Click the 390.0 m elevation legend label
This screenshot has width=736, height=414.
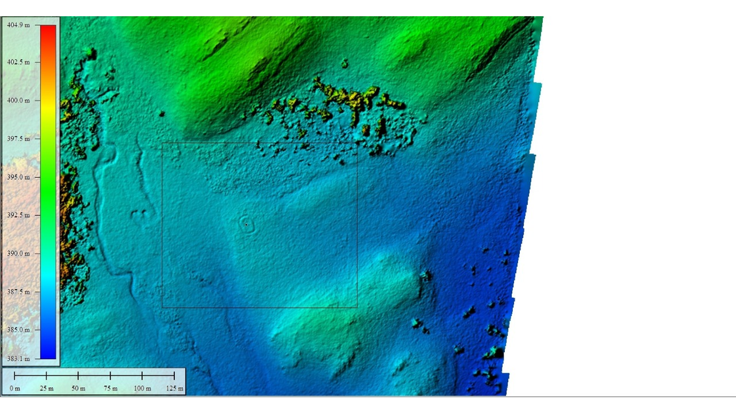click(x=18, y=254)
